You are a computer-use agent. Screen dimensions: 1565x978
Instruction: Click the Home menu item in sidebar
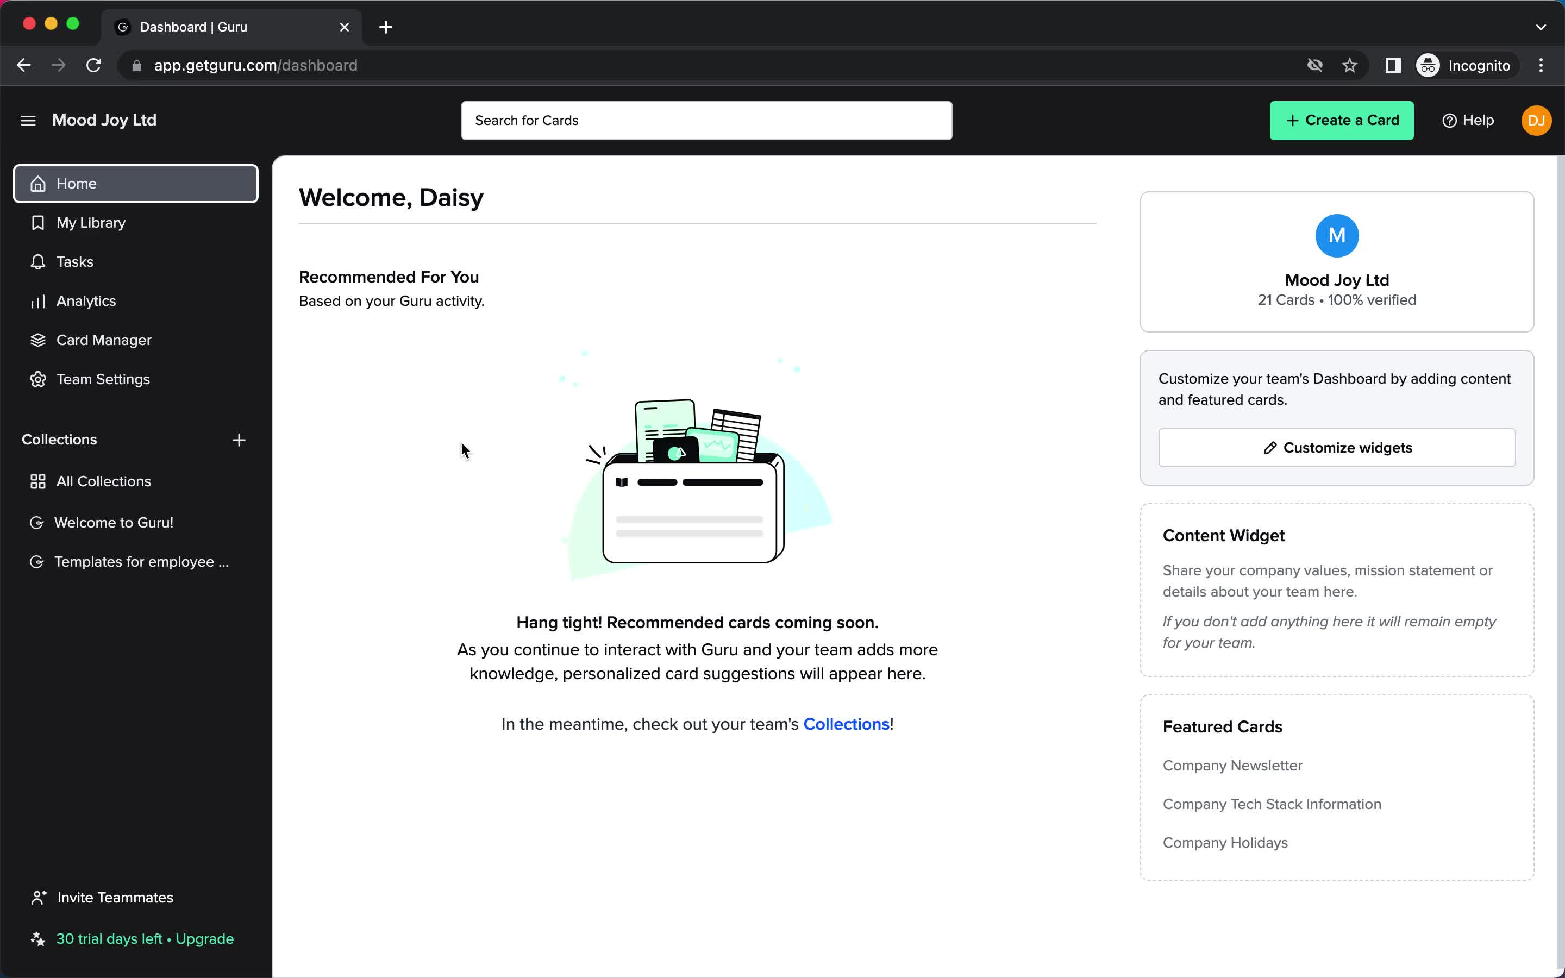[x=134, y=184]
